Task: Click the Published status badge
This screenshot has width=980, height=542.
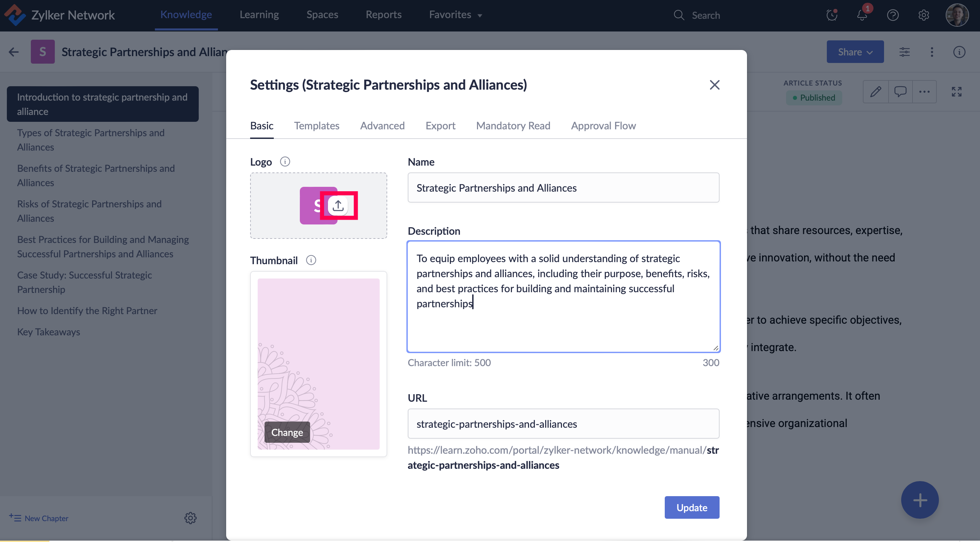Action: [814, 98]
